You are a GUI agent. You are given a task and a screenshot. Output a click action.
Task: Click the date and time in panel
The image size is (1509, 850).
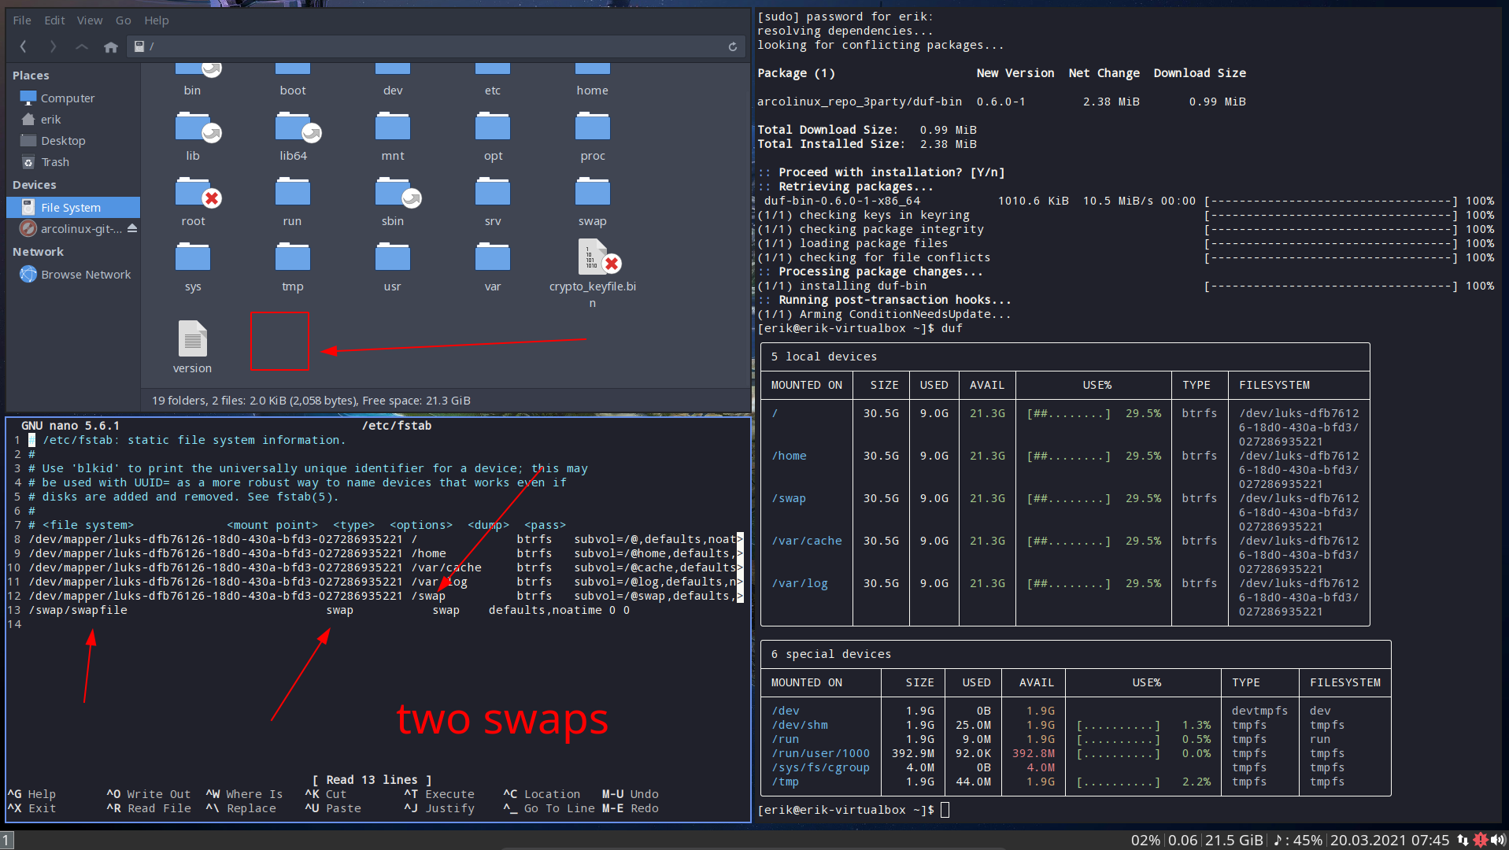(1389, 841)
